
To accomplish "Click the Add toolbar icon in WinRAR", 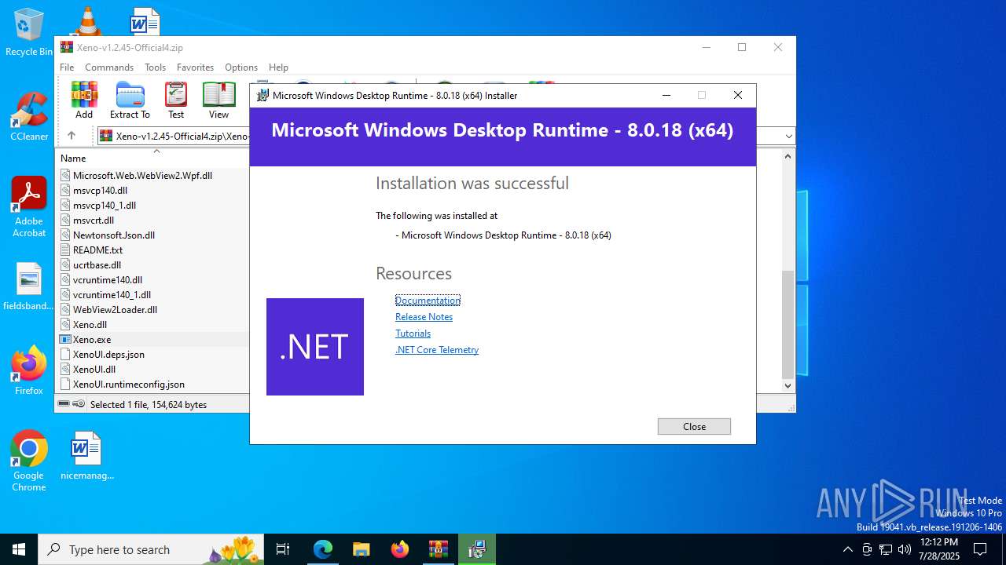I will tap(84, 100).
